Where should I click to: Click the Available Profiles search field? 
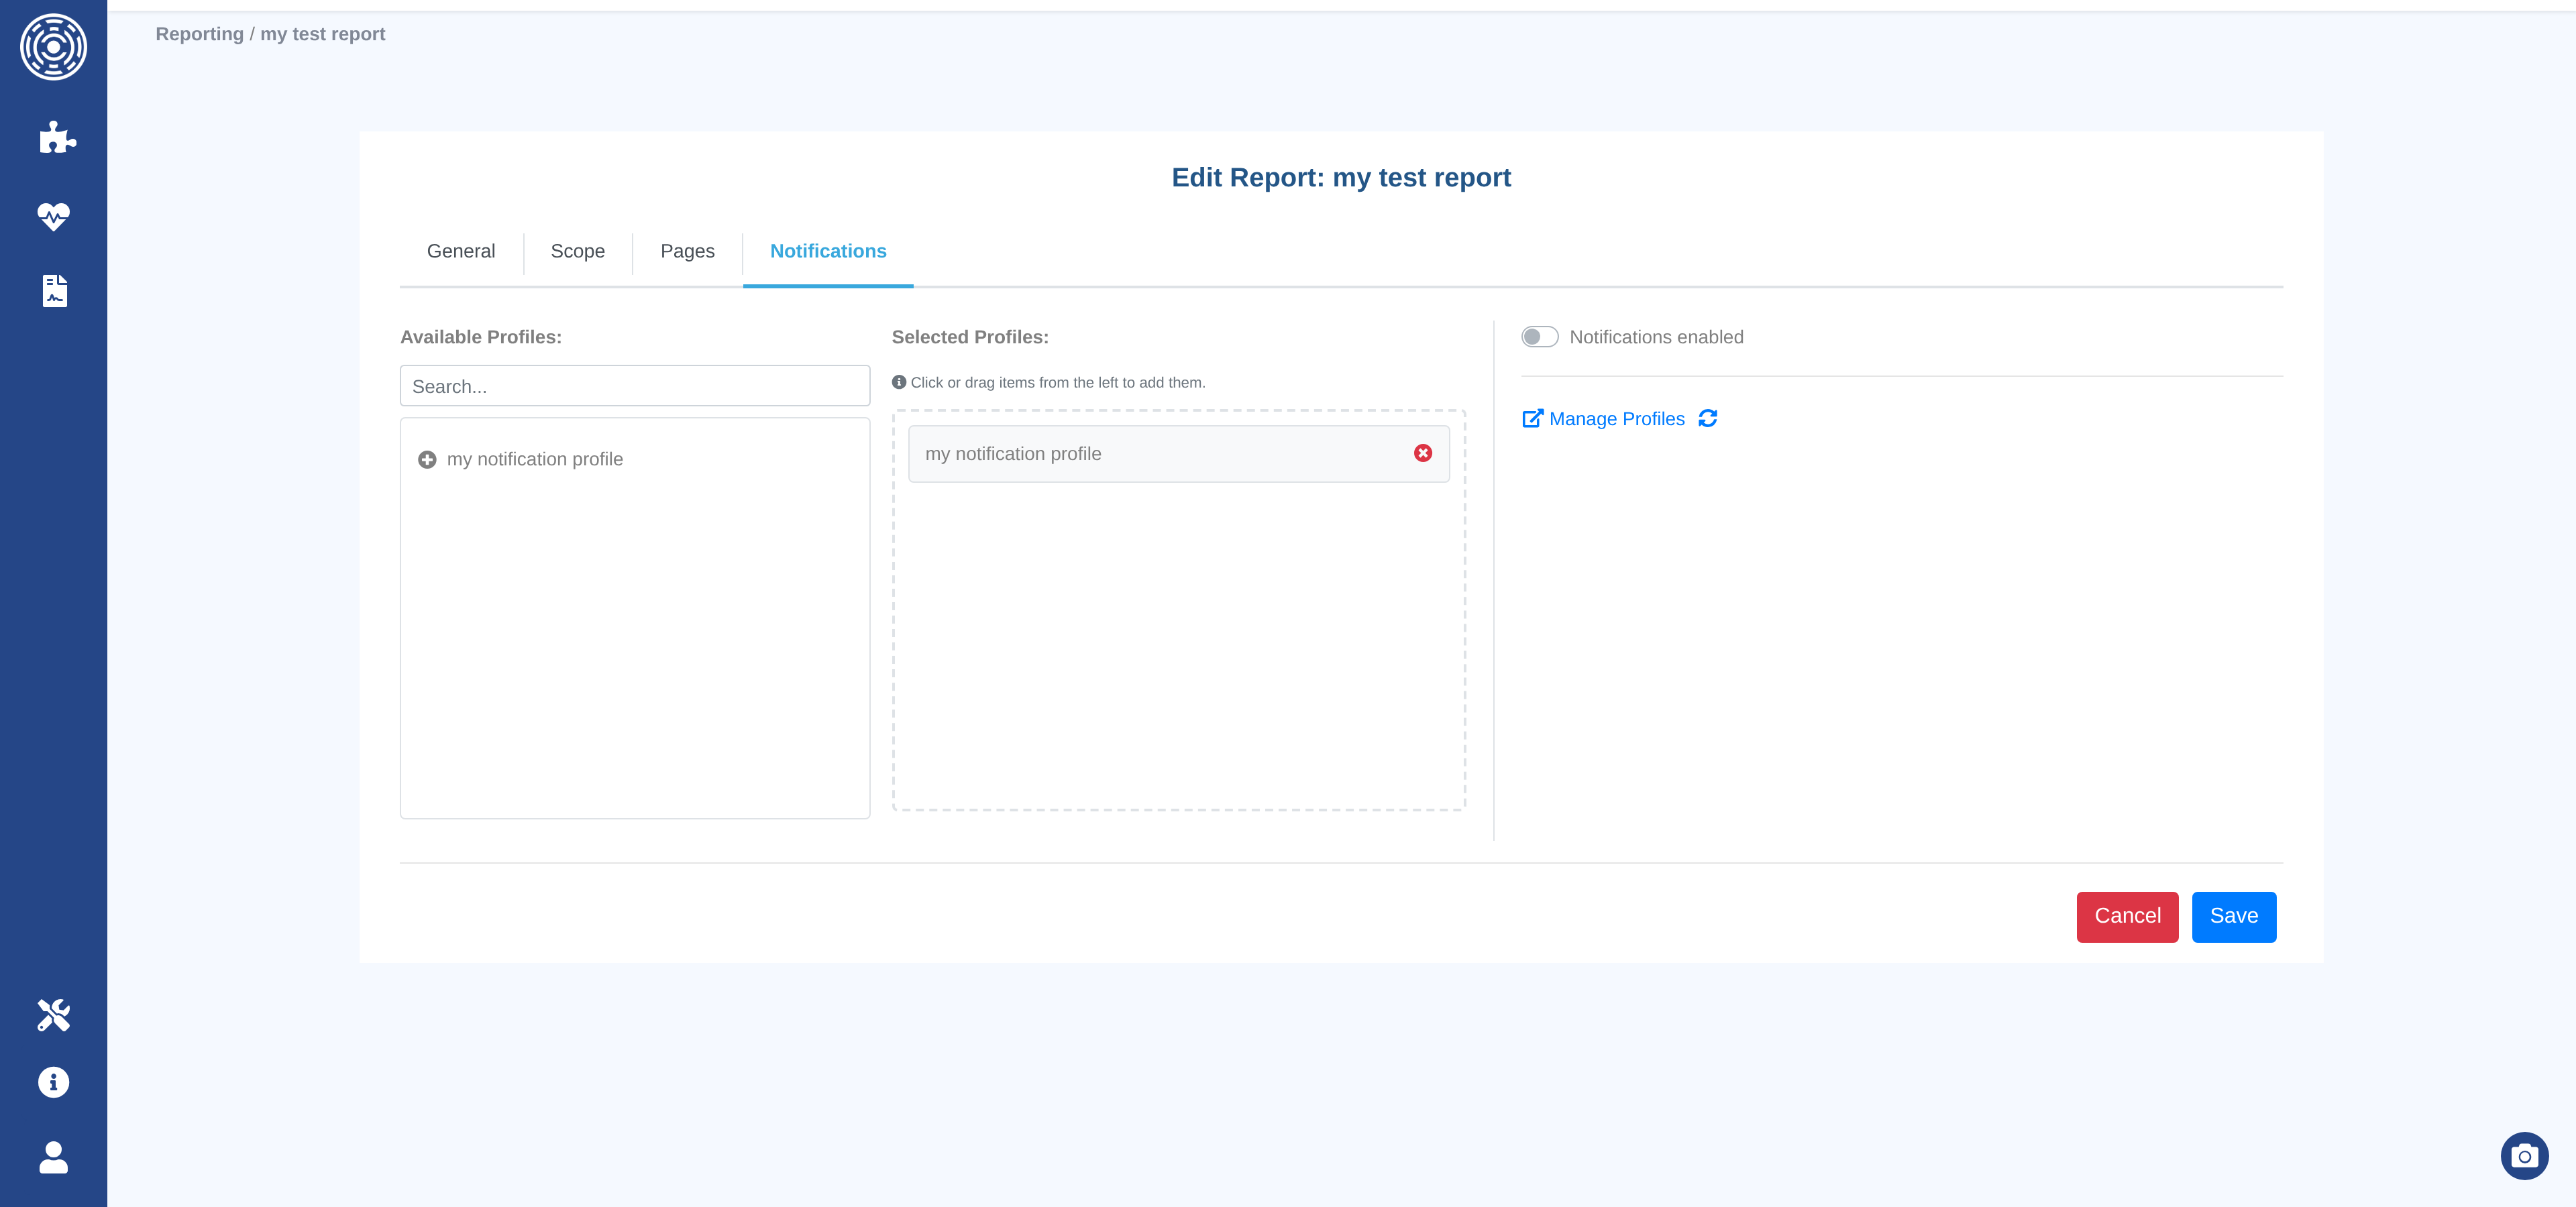(x=634, y=387)
